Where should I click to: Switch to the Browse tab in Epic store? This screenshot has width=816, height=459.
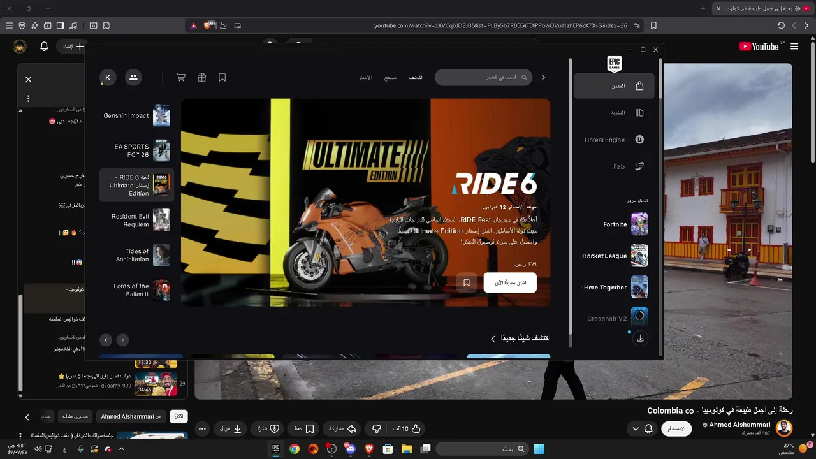(390, 77)
